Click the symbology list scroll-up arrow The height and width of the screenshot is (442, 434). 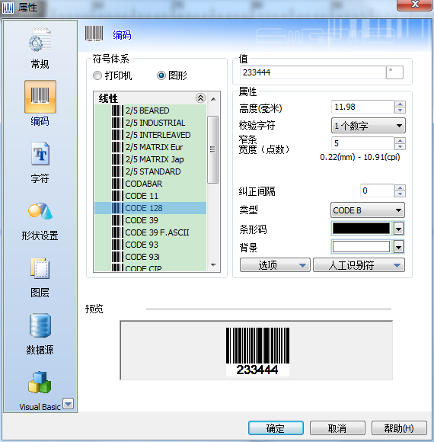coord(213,99)
